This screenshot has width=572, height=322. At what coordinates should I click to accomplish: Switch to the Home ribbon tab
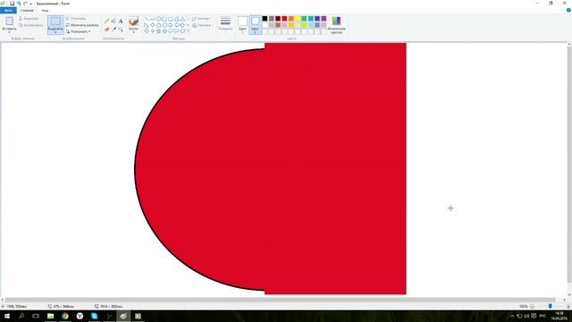click(x=27, y=11)
